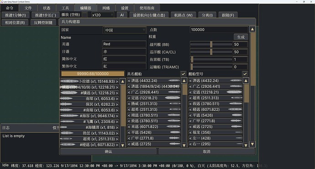Viewport: 315px width, 169px height.
Task: Click the 运输船 (TR/AMC) weight slider
Action: [211, 67]
